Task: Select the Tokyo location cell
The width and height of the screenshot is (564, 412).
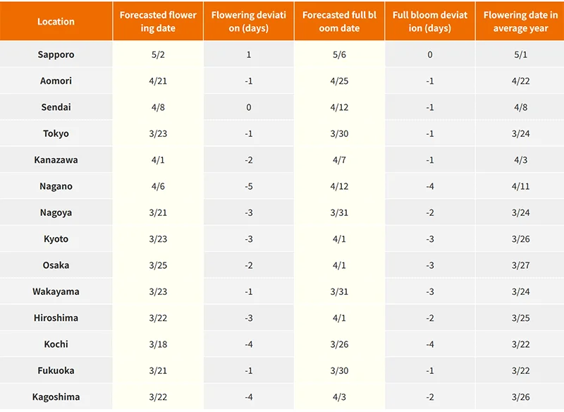Action: pos(56,133)
